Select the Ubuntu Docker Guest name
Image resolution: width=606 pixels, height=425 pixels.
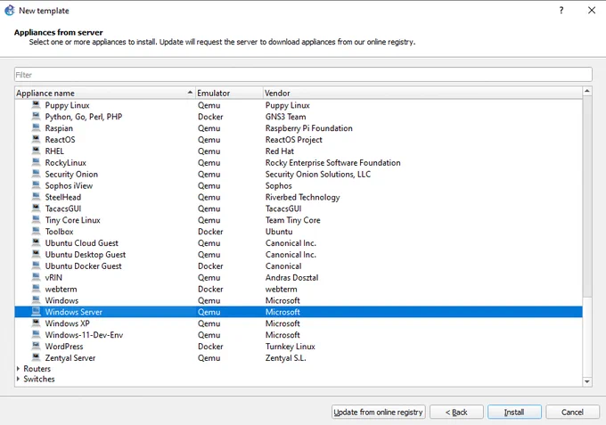click(x=83, y=266)
